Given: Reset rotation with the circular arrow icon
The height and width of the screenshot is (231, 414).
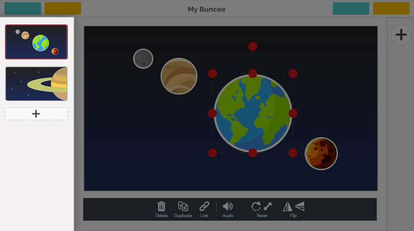Looking at the screenshot, I should 256,206.
